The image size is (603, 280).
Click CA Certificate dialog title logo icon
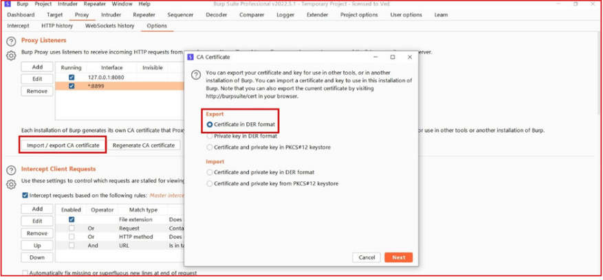tap(190, 57)
